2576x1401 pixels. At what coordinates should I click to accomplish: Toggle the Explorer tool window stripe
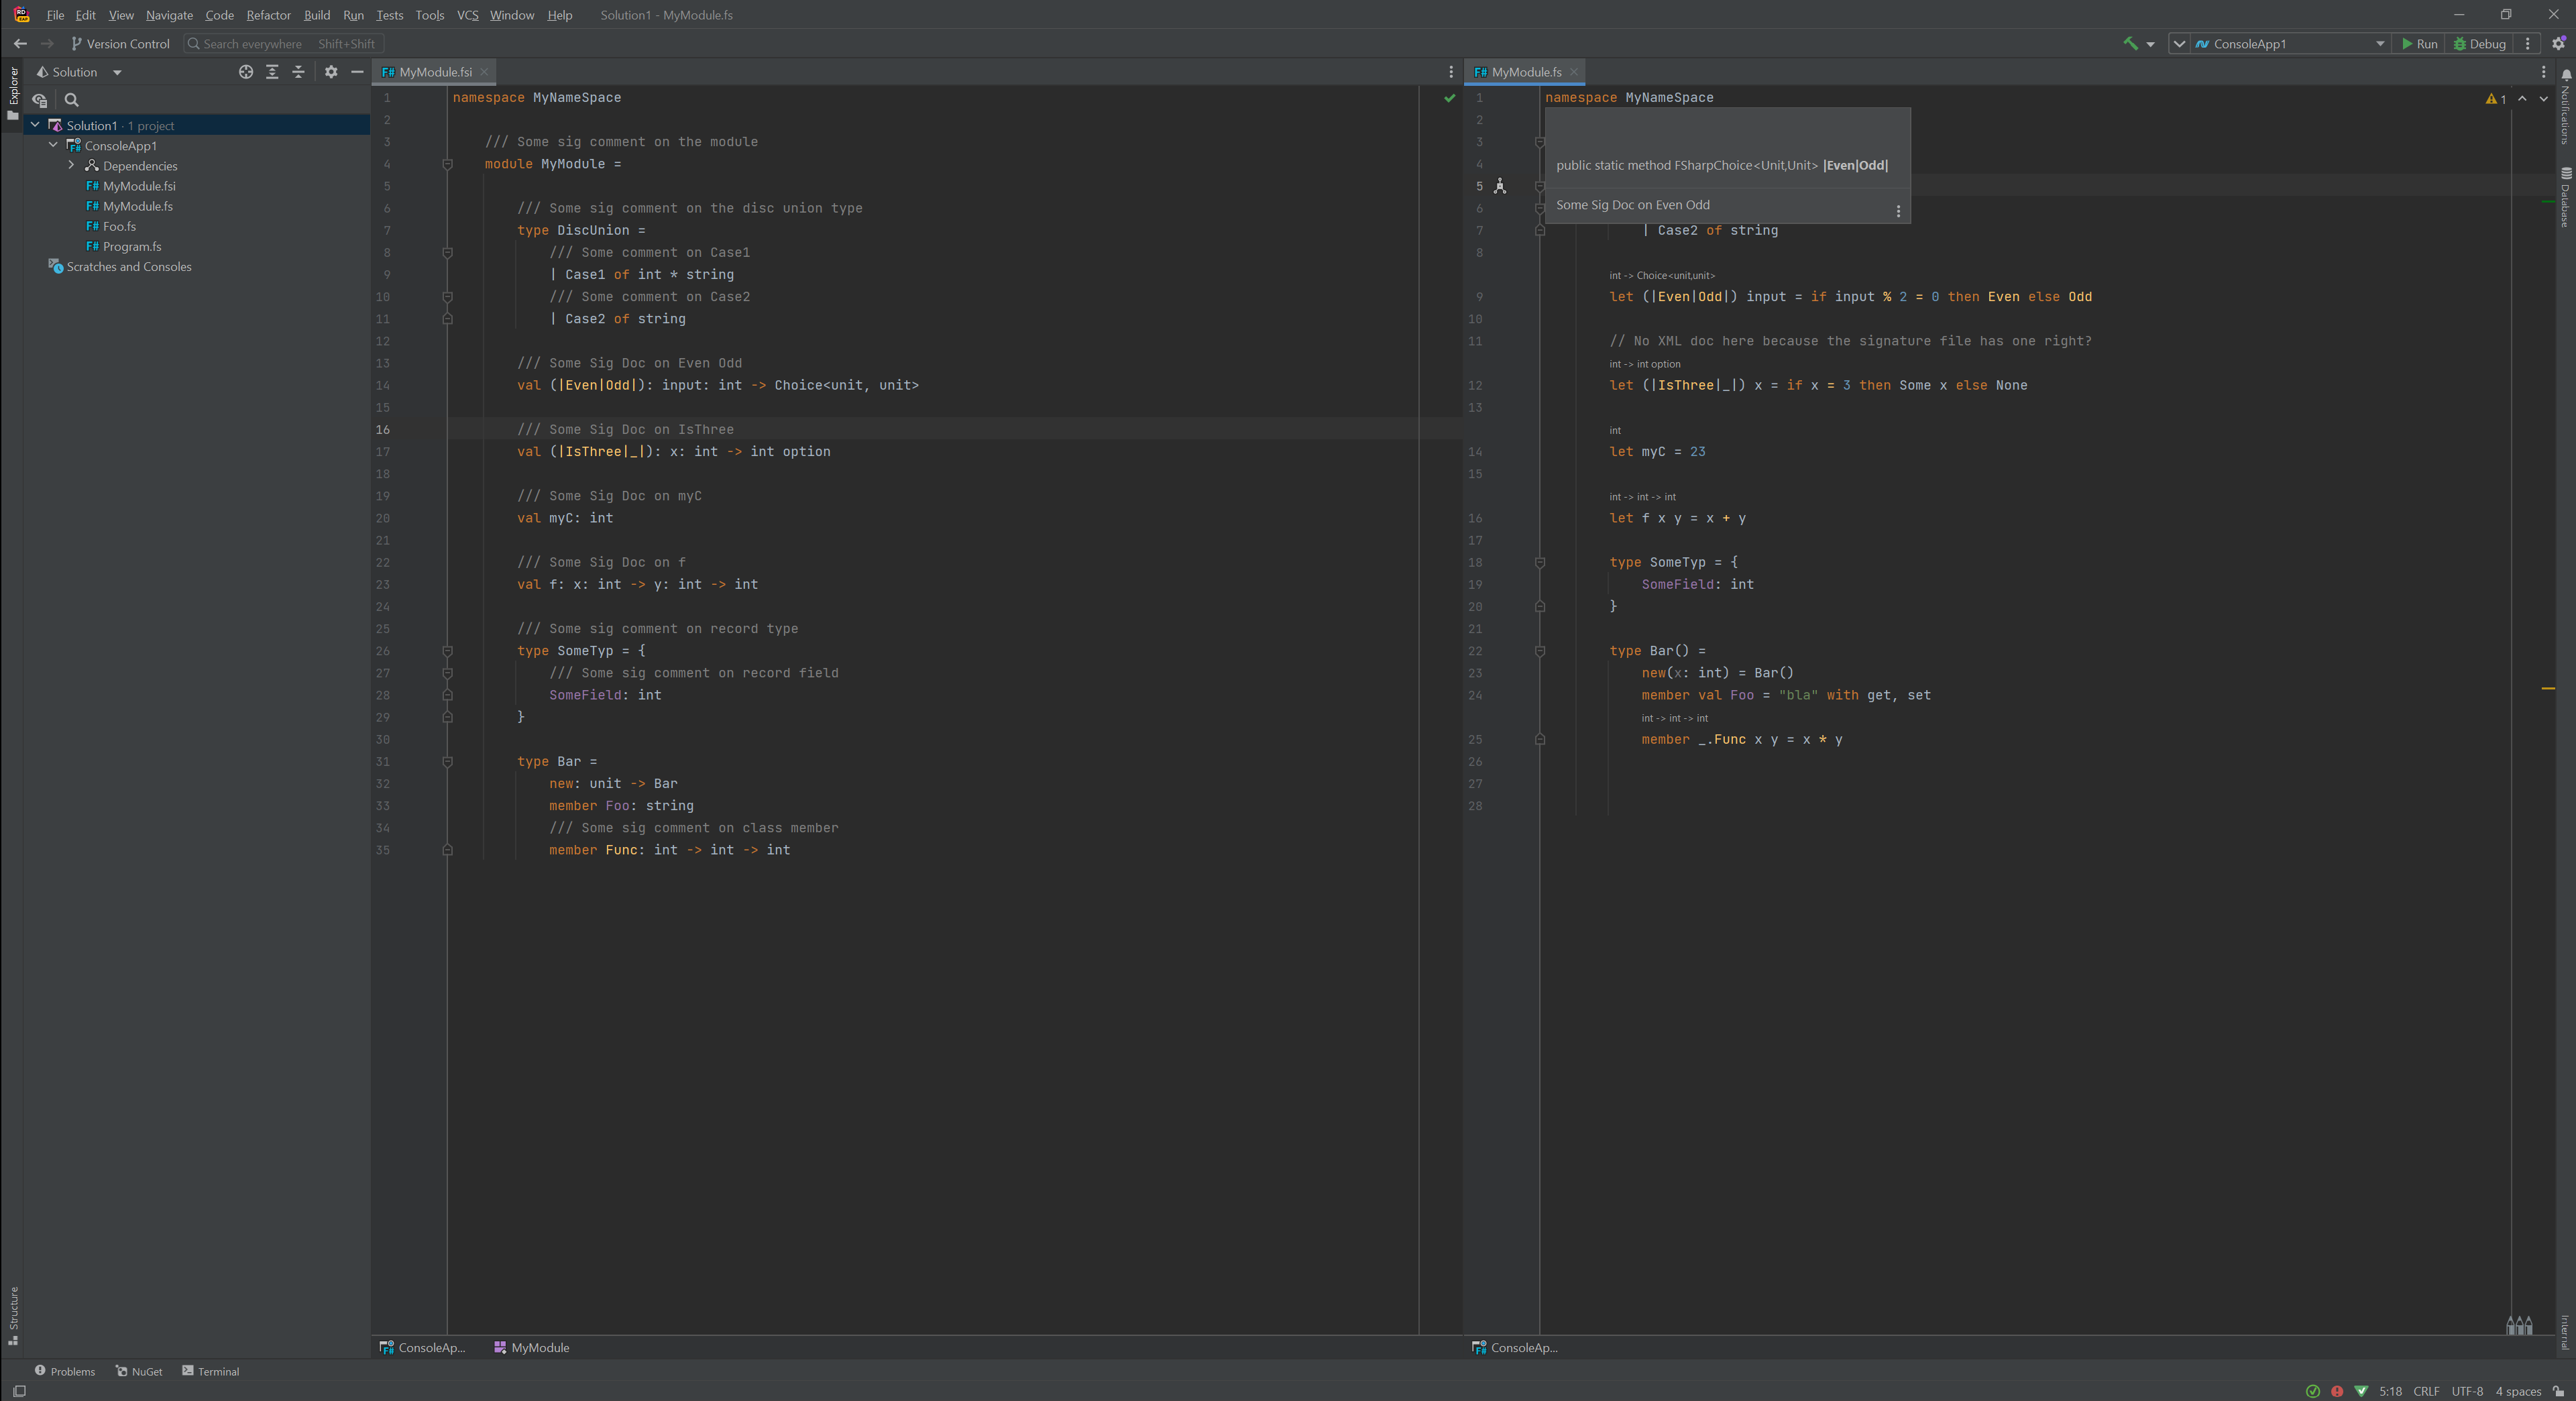coord(13,92)
